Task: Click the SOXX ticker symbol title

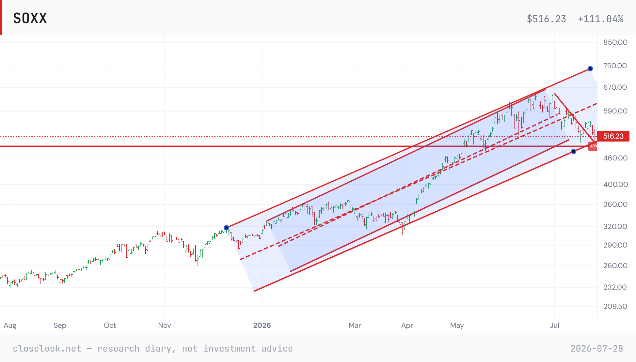Action: coord(30,18)
